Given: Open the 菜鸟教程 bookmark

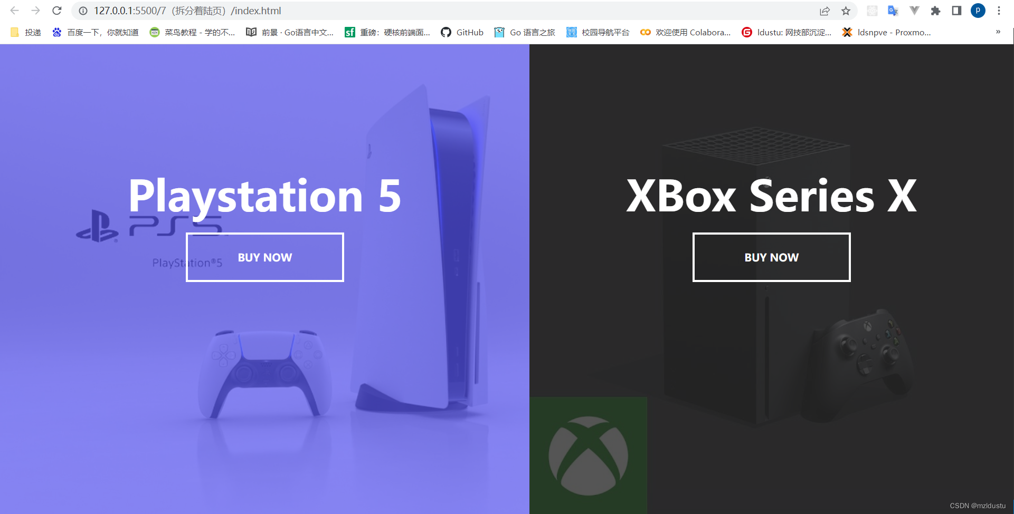Looking at the screenshot, I should pos(192,32).
